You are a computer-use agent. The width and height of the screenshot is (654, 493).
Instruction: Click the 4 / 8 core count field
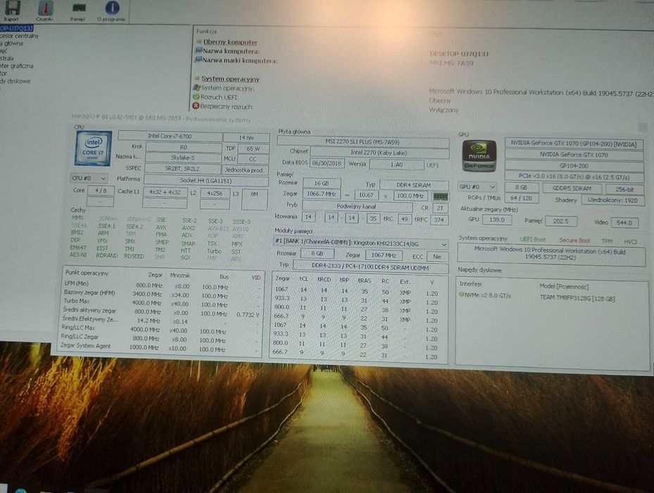pyautogui.click(x=101, y=190)
